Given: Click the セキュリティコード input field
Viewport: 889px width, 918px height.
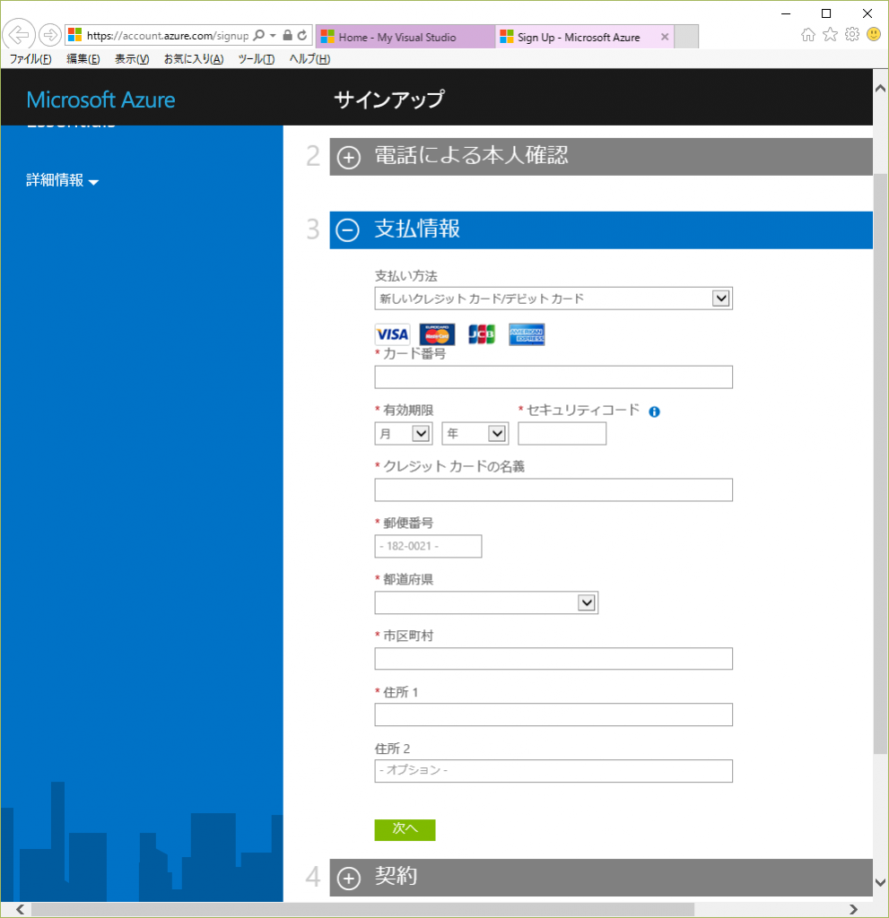Looking at the screenshot, I should [x=562, y=434].
